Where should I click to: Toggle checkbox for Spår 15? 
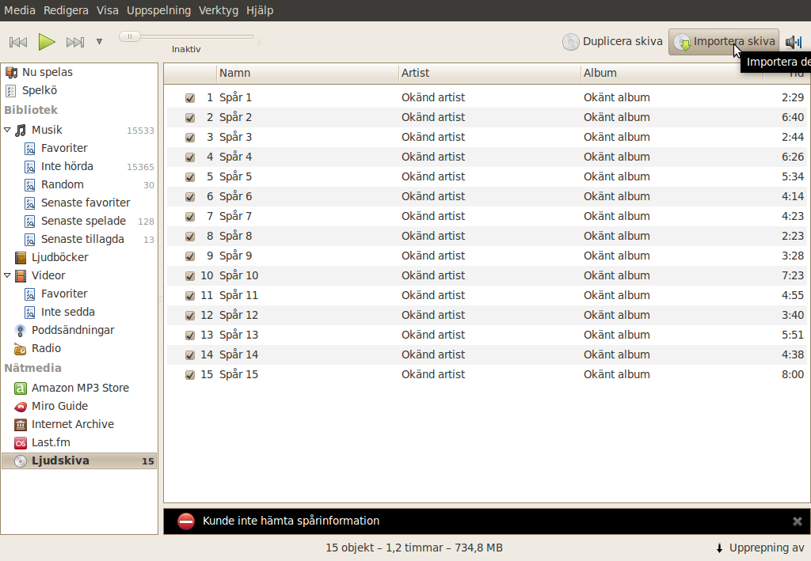[x=190, y=374]
